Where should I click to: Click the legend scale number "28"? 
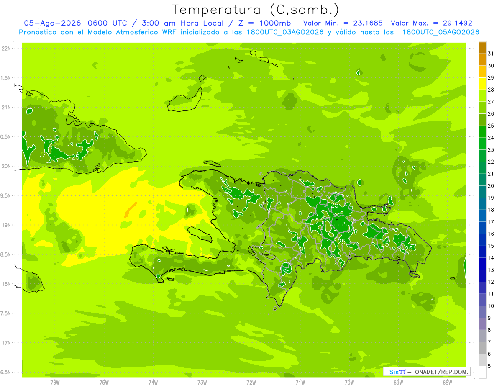491,90
